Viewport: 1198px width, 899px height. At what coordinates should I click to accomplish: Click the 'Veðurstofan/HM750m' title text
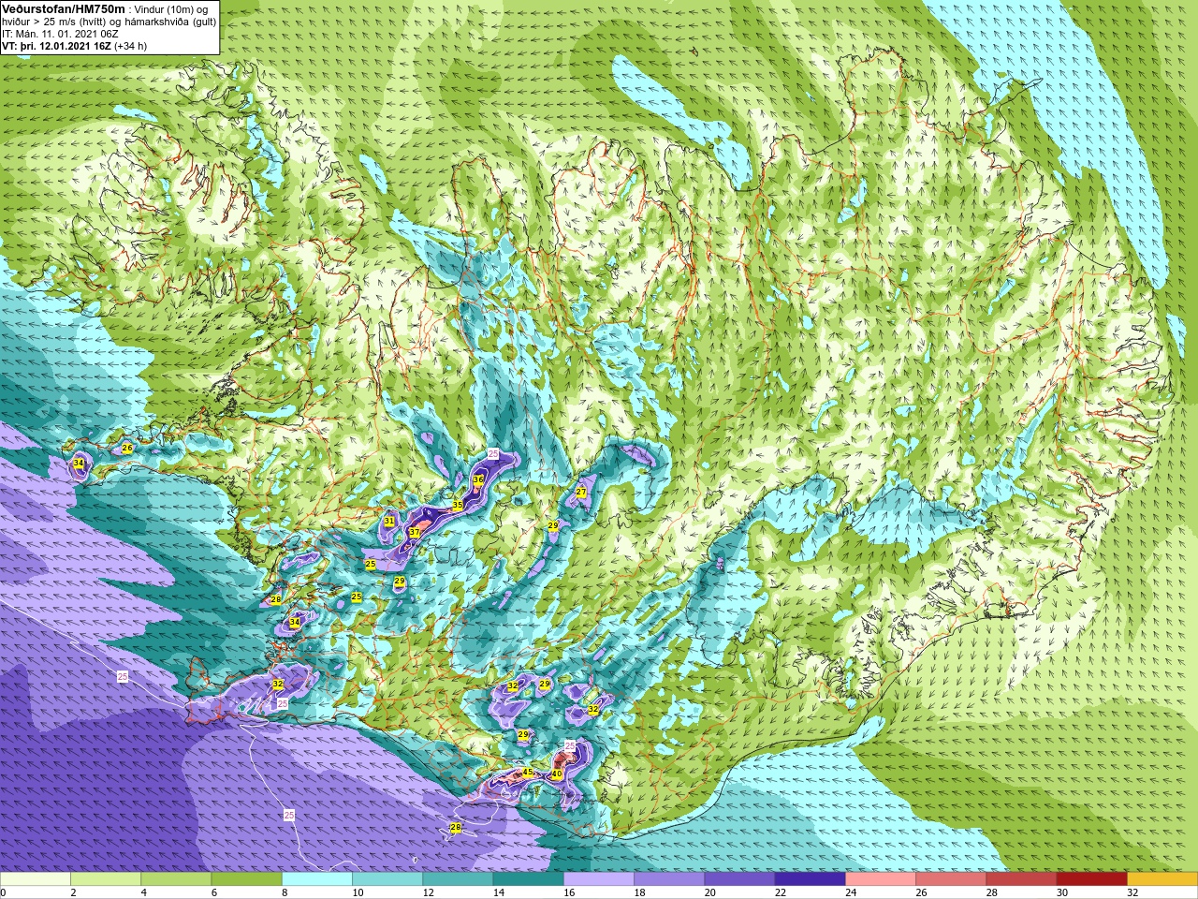(64, 8)
